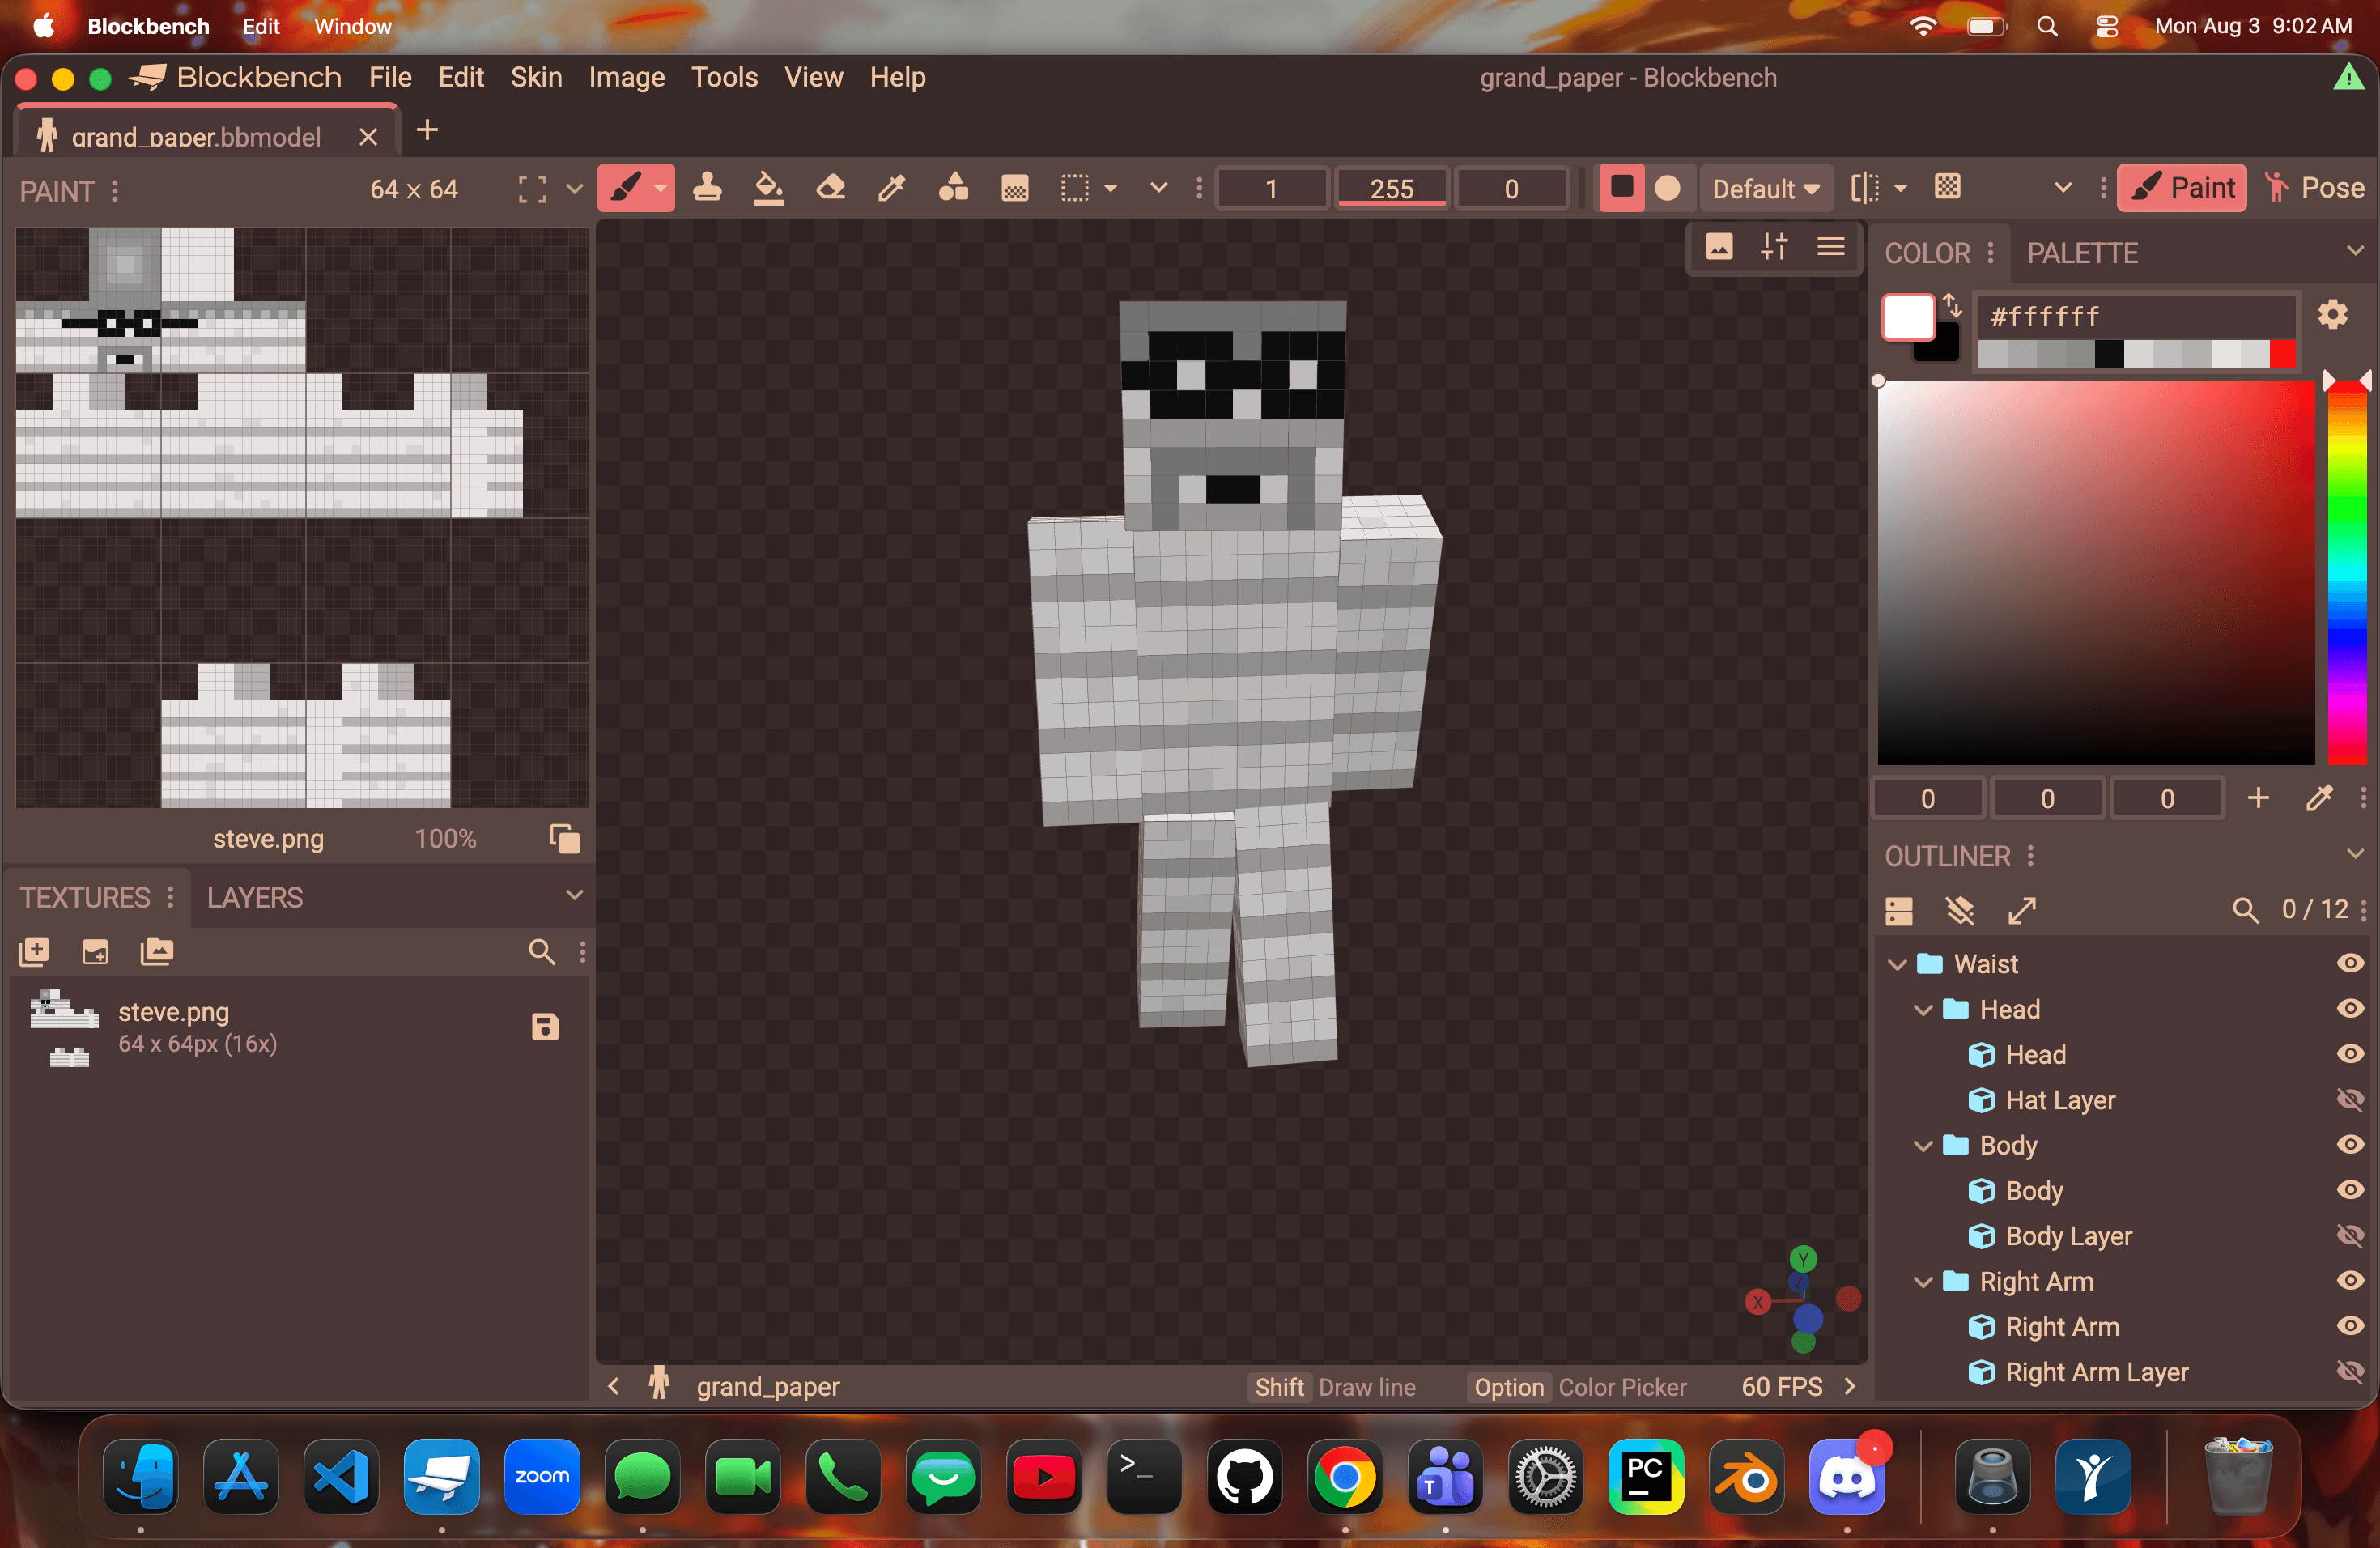Open color panel settings gear
The height and width of the screenshot is (1548, 2380).
2332,315
